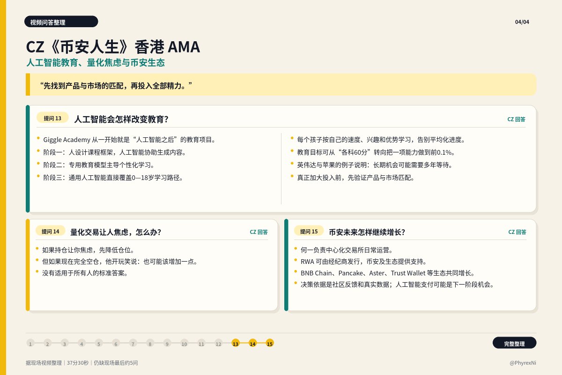Image resolution: width=562 pixels, height=375 pixels.
Task: Click the footer 据现场视频整理
Action: (44, 363)
